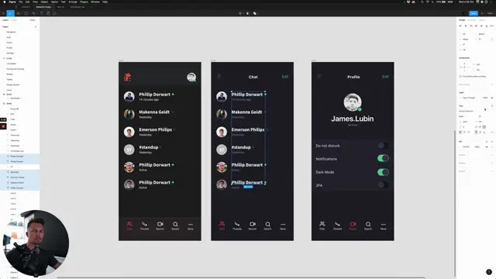Click Edit in the Chat frame

[x=285, y=77]
